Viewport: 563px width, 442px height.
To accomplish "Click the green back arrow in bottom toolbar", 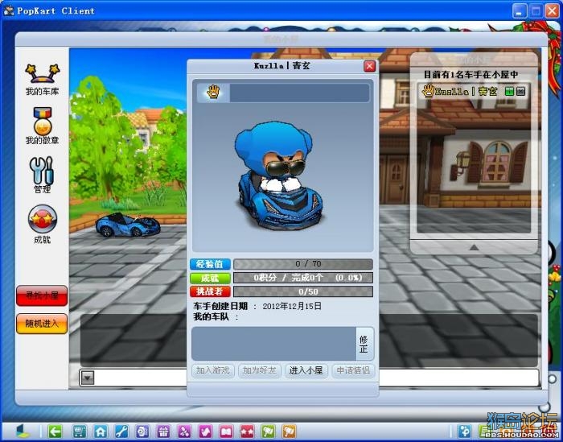I will point(55,431).
